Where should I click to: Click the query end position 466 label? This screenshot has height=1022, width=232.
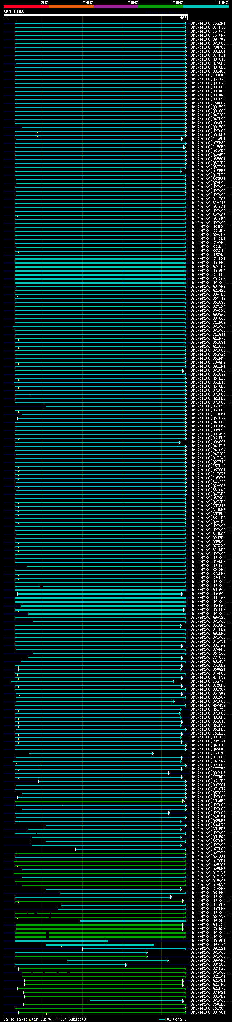183,18
